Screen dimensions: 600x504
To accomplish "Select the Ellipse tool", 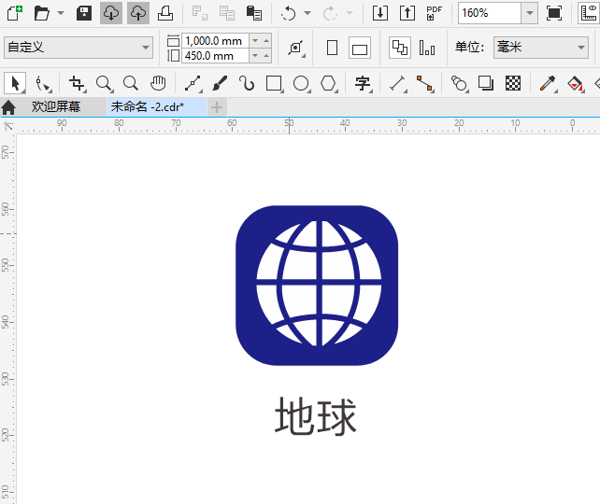I will (301, 83).
